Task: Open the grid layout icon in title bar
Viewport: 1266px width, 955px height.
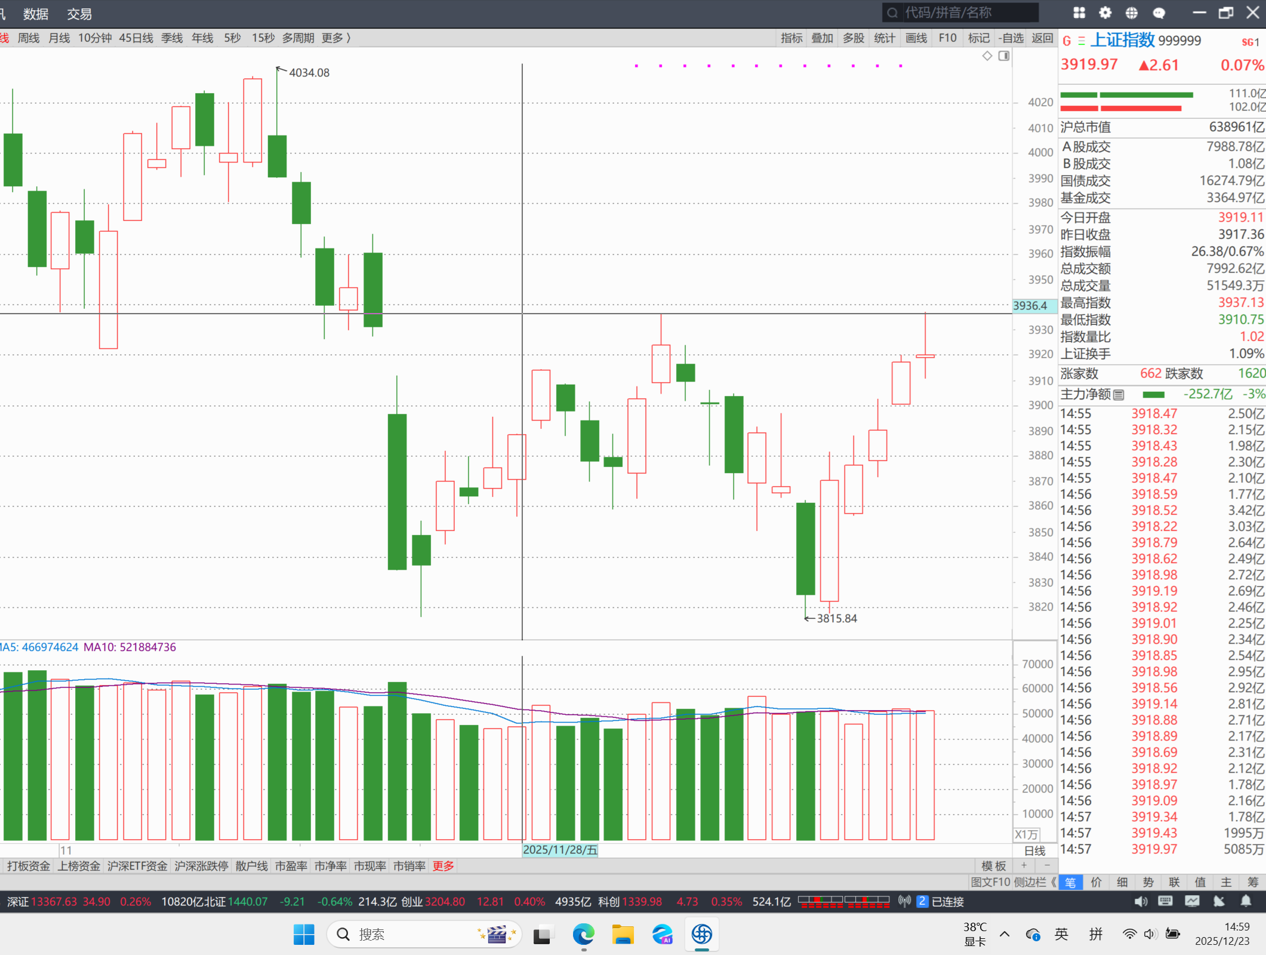Action: coord(1079,13)
